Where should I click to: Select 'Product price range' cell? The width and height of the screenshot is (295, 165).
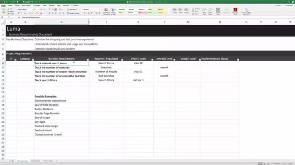[61, 126]
